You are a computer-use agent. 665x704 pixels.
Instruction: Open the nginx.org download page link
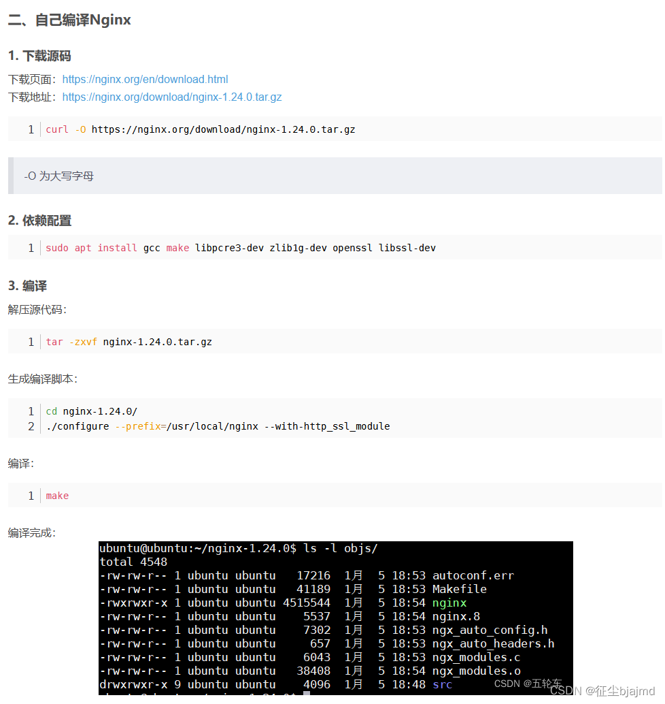click(145, 80)
